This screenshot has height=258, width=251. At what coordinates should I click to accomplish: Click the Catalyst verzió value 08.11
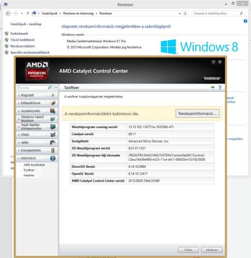pyautogui.click(x=132, y=134)
